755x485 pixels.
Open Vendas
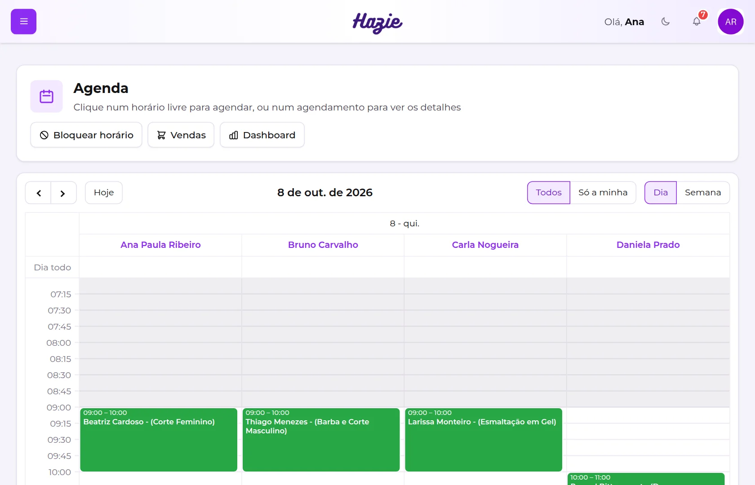tap(181, 135)
